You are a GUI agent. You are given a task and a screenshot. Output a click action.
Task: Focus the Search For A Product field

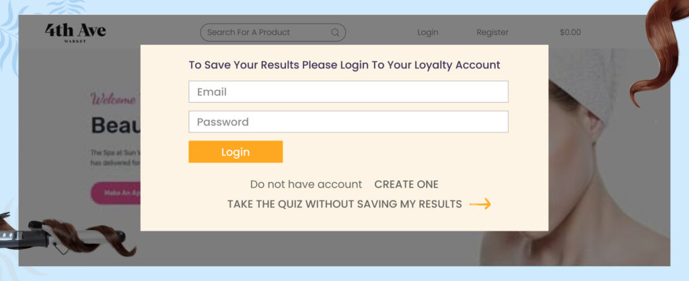click(x=266, y=32)
